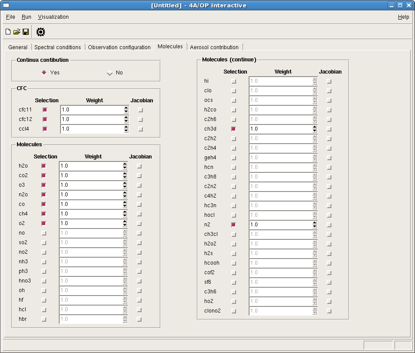The image size is (415, 353).
Task: Click the co weight input field
Action: pyautogui.click(x=91, y=204)
